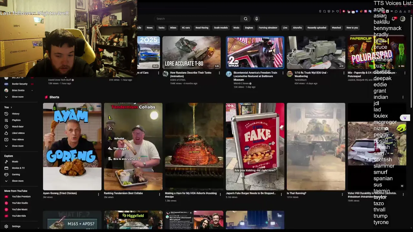413x232 pixels.
Task: Open the browser easy setup menu icon
Action: 409,11
